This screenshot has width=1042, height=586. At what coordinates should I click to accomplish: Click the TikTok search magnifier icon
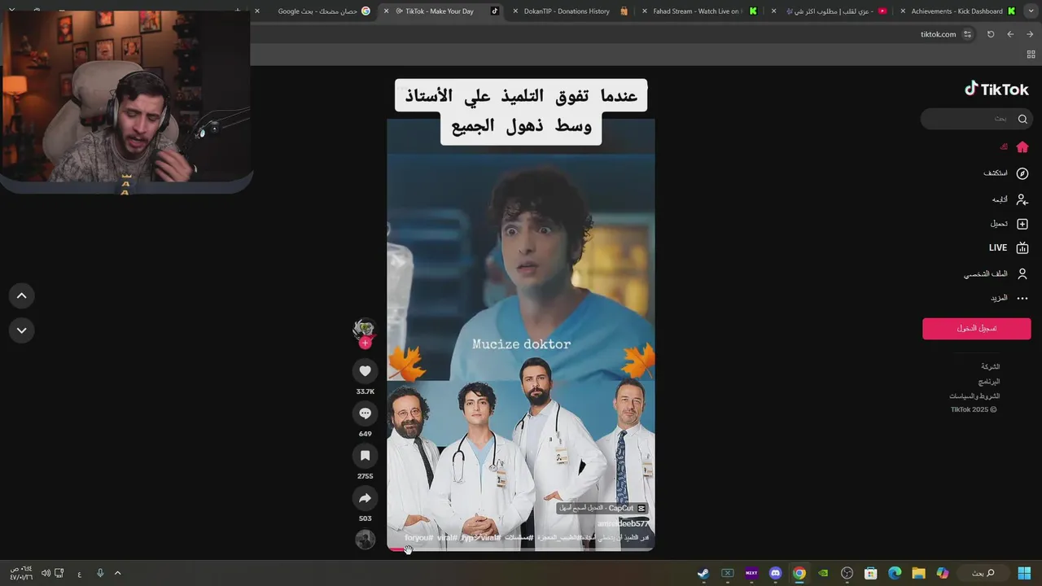[x=1022, y=119]
